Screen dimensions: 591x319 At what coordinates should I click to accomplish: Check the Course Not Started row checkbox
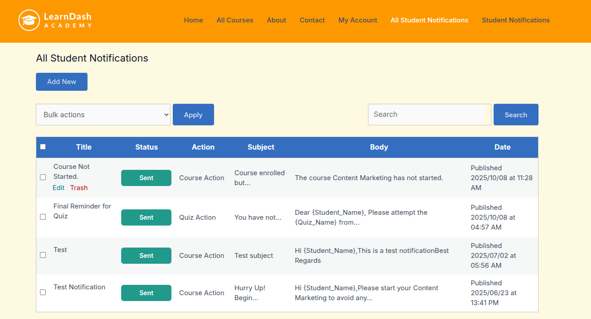(x=43, y=177)
